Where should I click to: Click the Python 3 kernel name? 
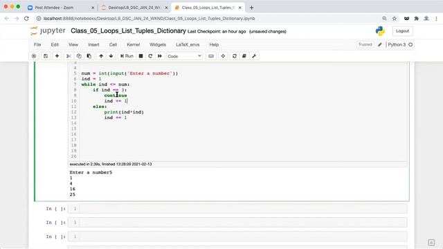point(397,44)
